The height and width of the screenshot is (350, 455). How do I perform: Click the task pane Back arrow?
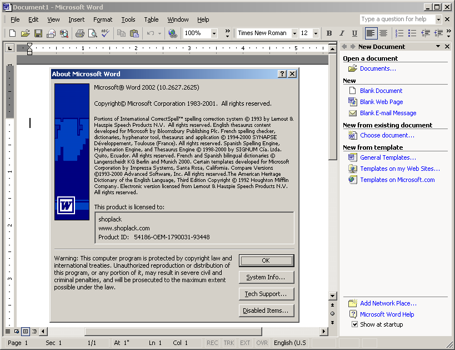click(x=344, y=47)
